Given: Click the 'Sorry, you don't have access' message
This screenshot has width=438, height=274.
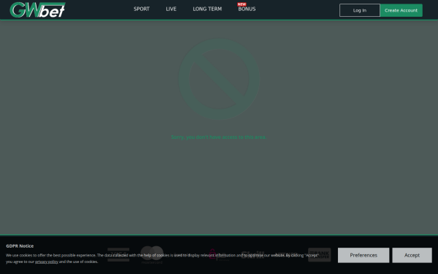Looking at the screenshot, I should 219,137.
